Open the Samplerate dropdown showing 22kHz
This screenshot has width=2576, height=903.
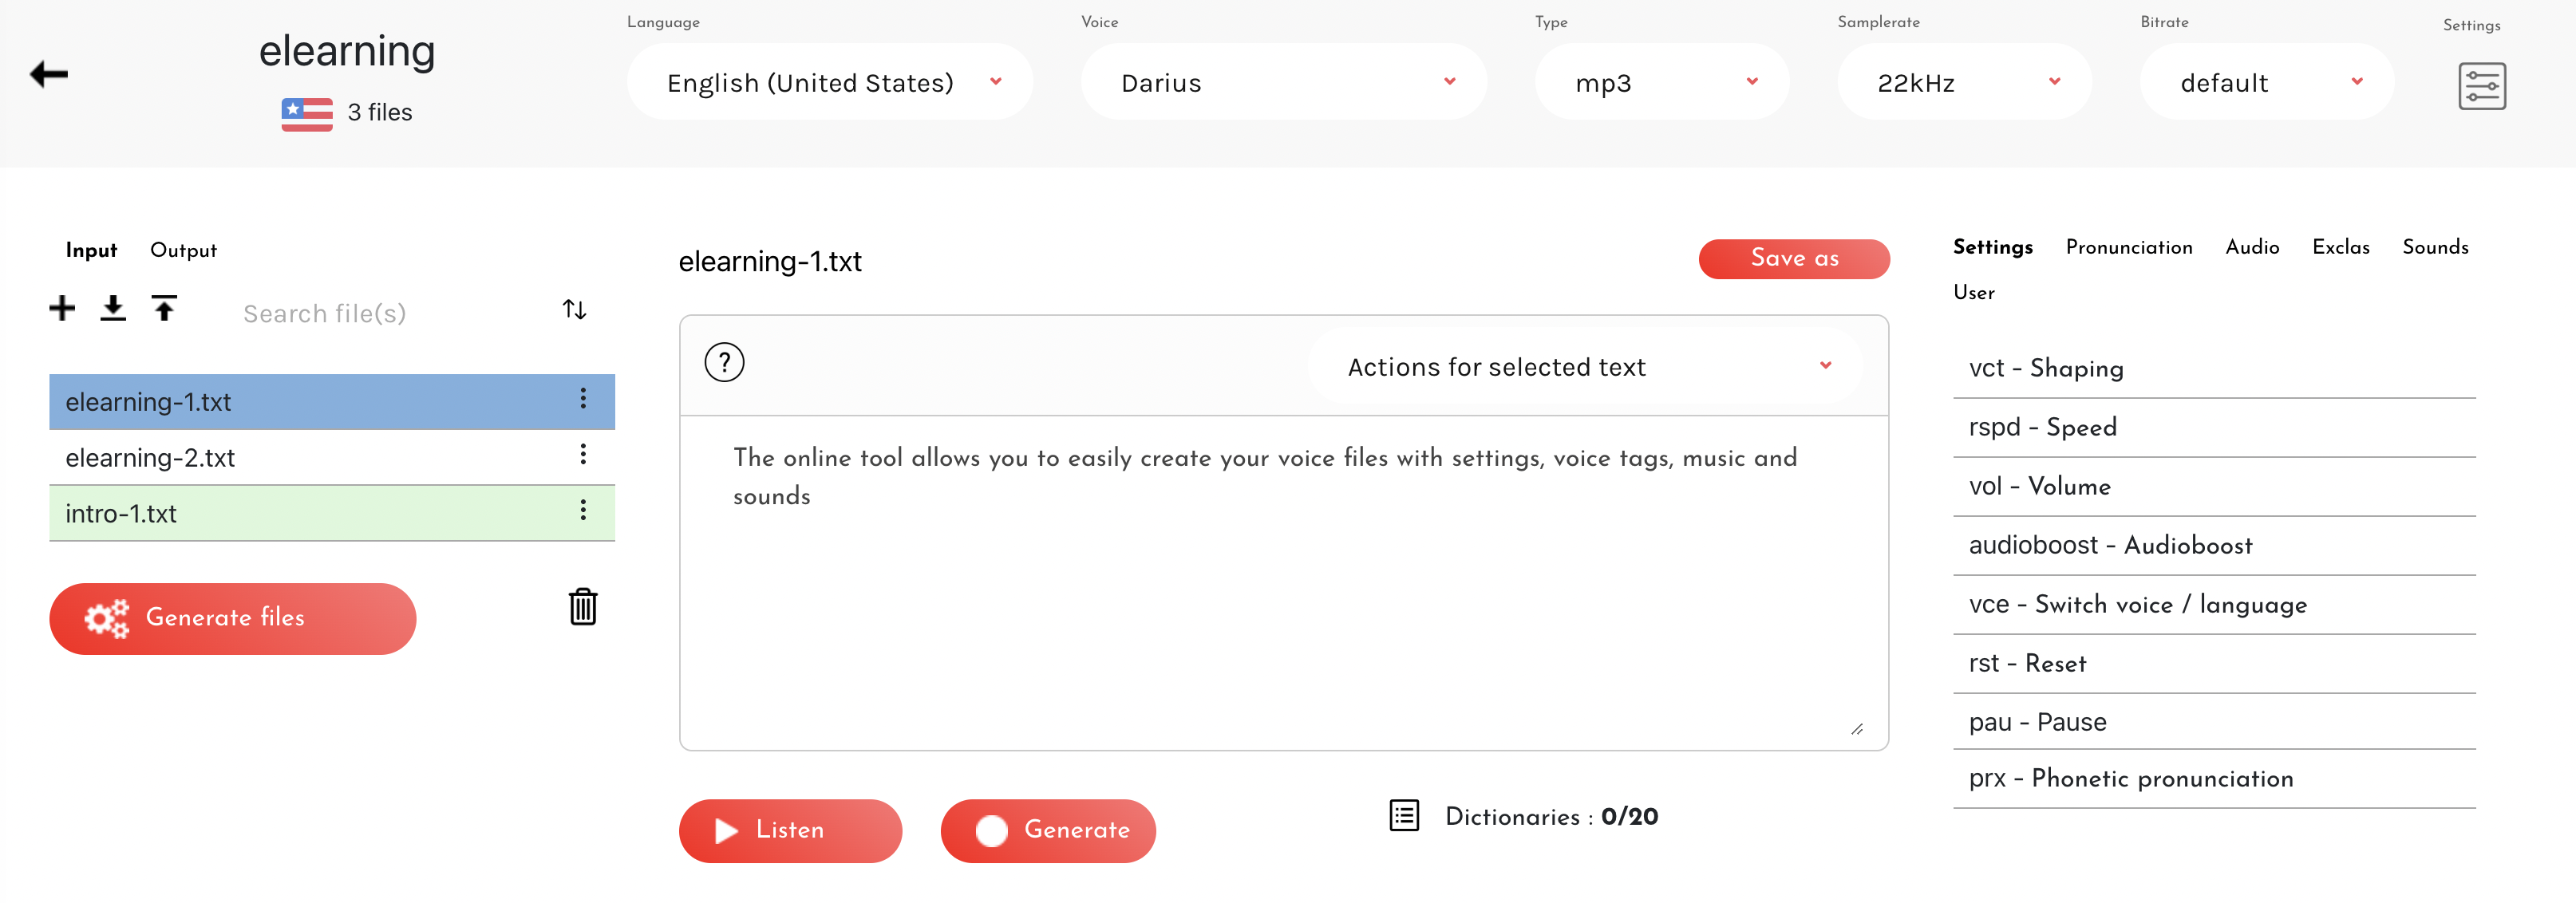(1964, 82)
